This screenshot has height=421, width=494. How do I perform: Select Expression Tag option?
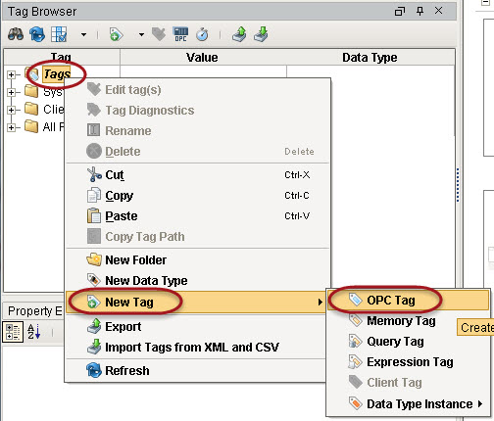pyautogui.click(x=410, y=362)
